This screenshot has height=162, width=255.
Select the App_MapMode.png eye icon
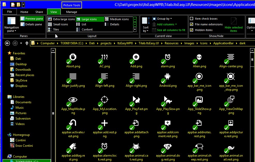tap(73, 100)
